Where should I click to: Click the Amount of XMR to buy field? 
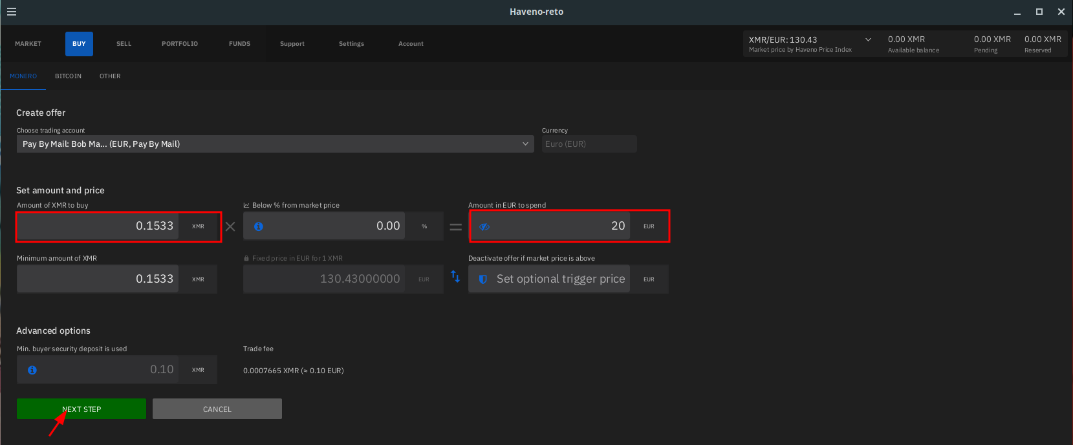point(98,226)
